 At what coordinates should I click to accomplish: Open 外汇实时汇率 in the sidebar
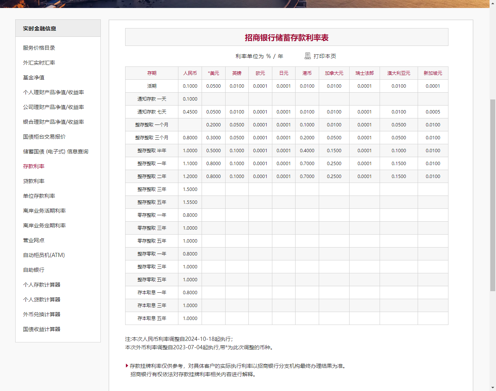click(39, 63)
